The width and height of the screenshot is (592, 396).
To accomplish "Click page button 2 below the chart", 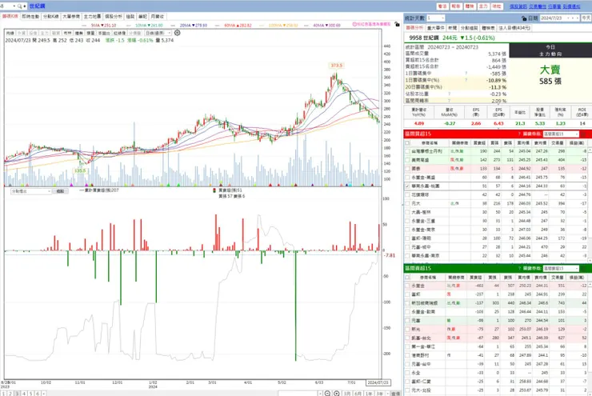I will tap(10, 394).
